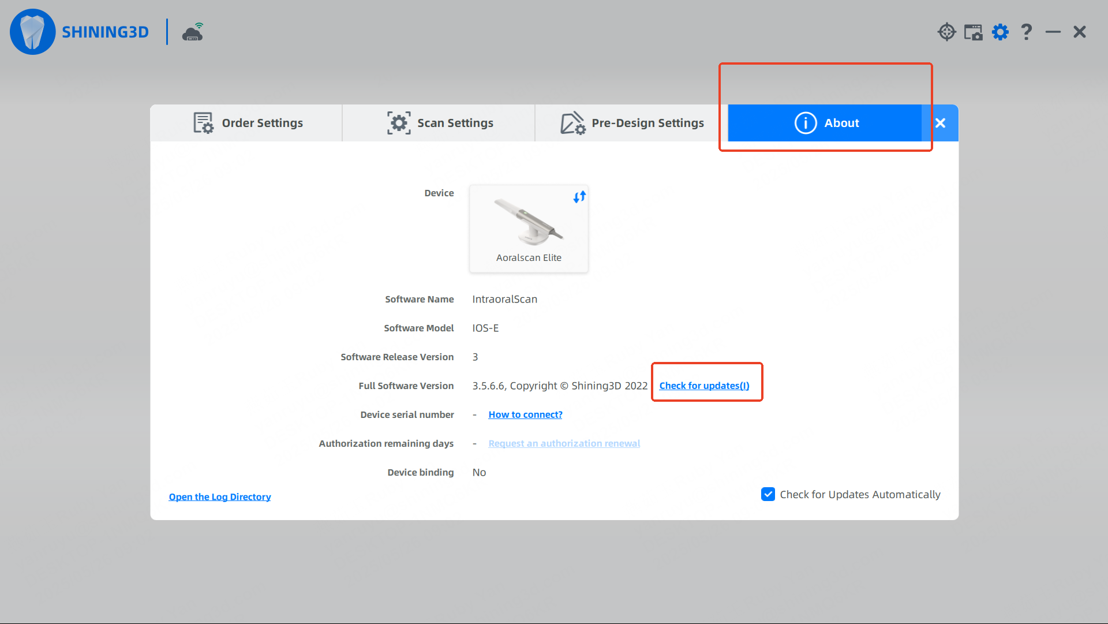Click Request an authorization renewal link
The width and height of the screenshot is (1108, 624).
click(x=564, y=443)
